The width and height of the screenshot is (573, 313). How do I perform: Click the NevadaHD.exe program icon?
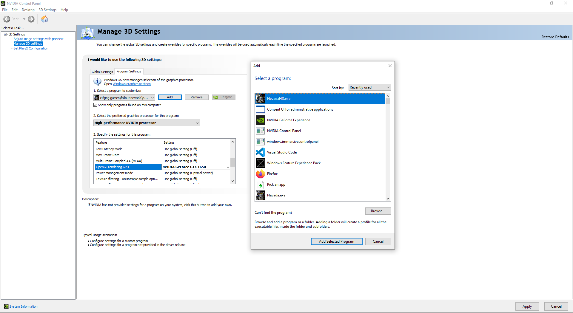260,99
